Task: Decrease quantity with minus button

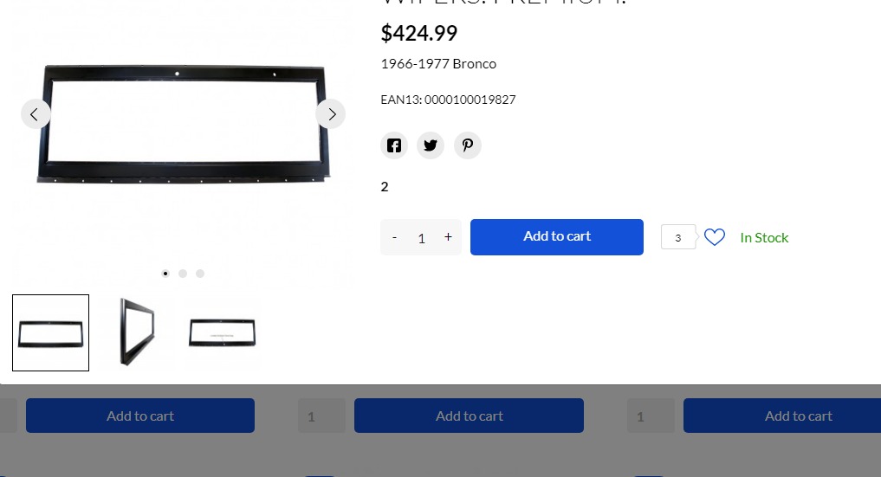Action: coord(394,237)
